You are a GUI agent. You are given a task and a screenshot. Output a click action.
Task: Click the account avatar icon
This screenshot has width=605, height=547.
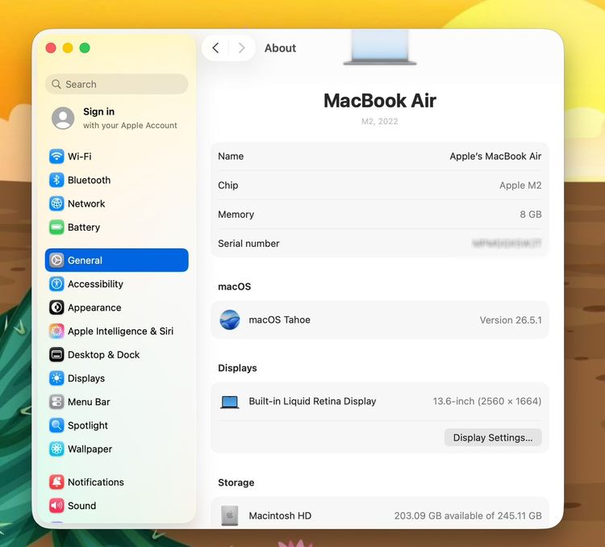[x=63, y=118]
